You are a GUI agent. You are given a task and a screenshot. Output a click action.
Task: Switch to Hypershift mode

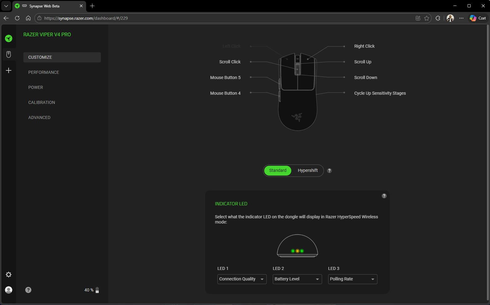pos(308,171)
